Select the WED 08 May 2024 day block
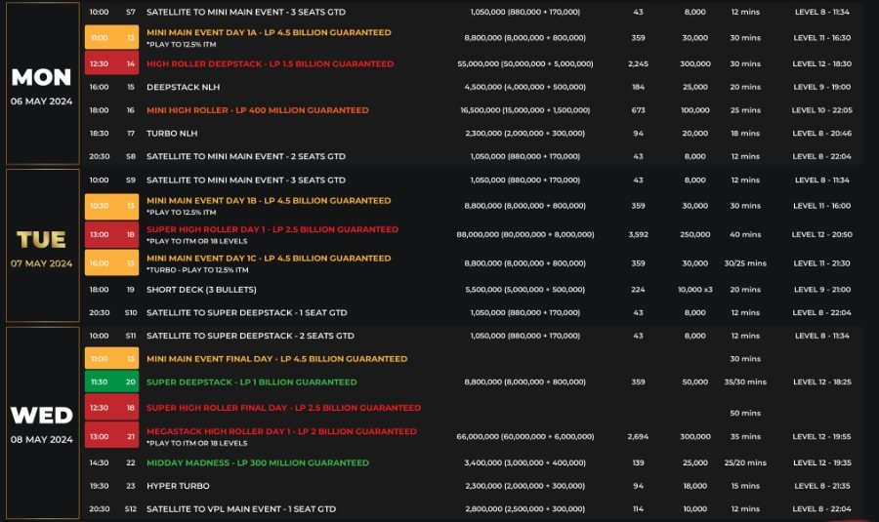The width and height of the screenshot is (879, 522). click(42, 422)
